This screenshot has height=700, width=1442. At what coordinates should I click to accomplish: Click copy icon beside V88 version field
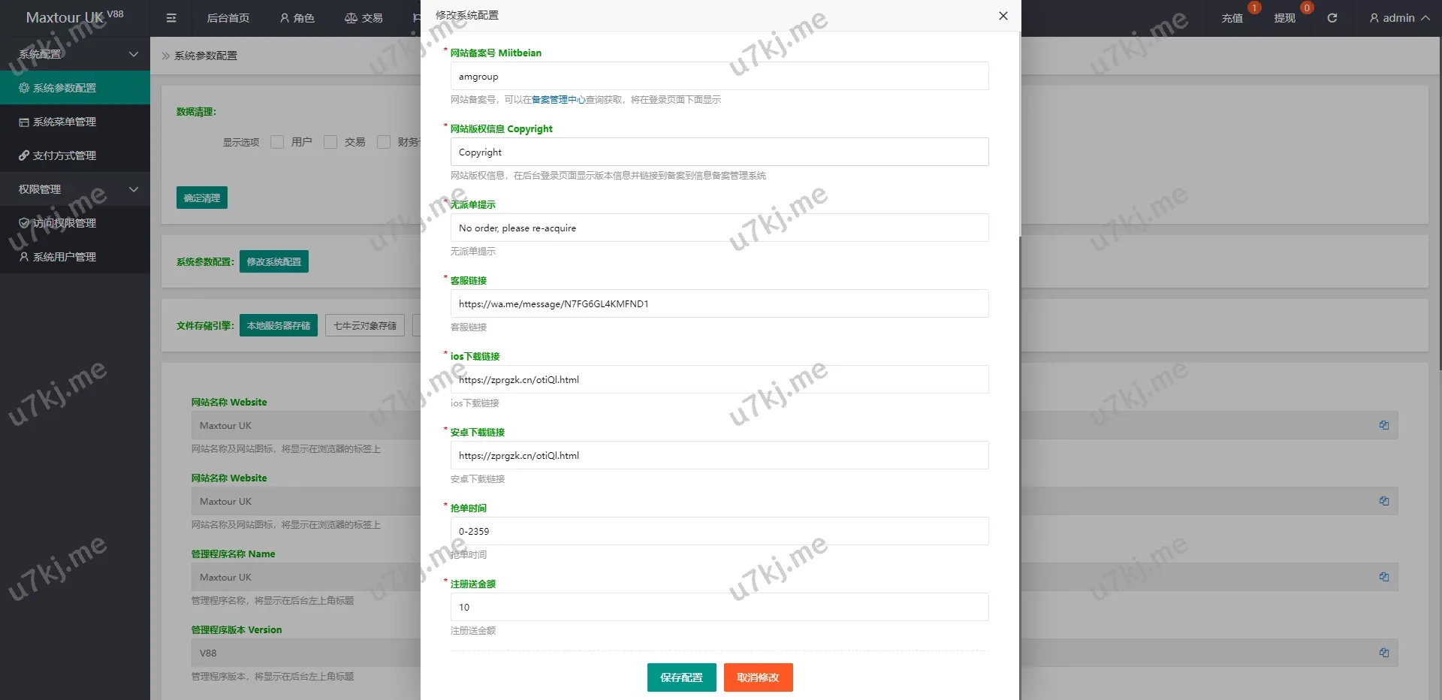click(x=1383, y=653)
